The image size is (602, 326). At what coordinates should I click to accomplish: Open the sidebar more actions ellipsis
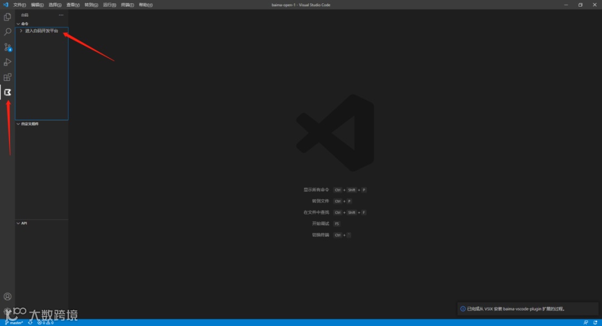[x=61, y=15]
